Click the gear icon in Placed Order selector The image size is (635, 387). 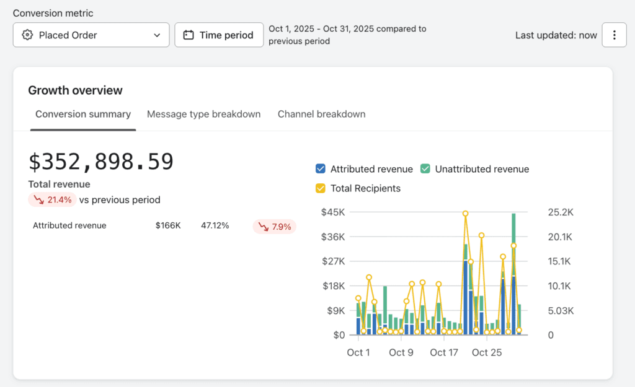pyautogui.click(x=27, y=35)
